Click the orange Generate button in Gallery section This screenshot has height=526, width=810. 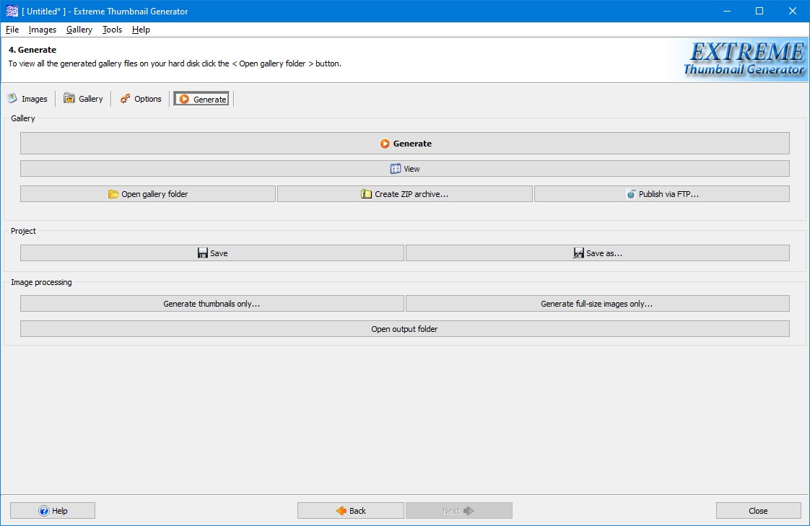click(404, 144)
